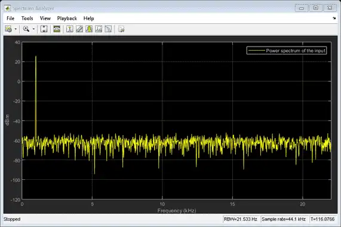Toggle the spectrum settings panel icon

tap(57, 29)
